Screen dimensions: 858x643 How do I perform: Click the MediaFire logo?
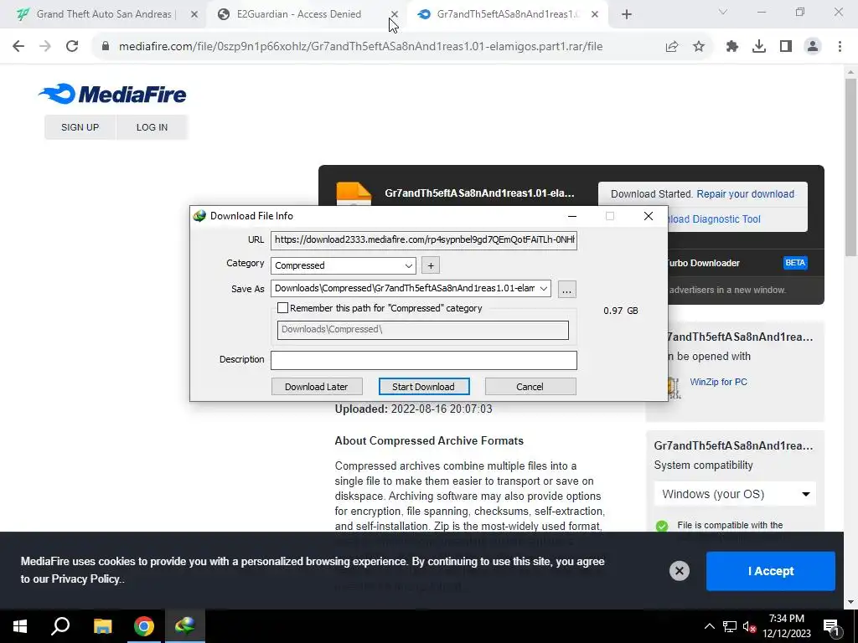(x=113, y=94)
